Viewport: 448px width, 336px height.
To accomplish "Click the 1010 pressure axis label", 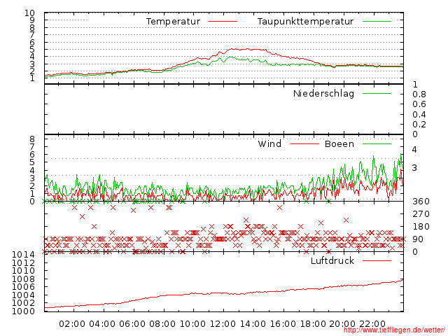I will tap(23, 271).
